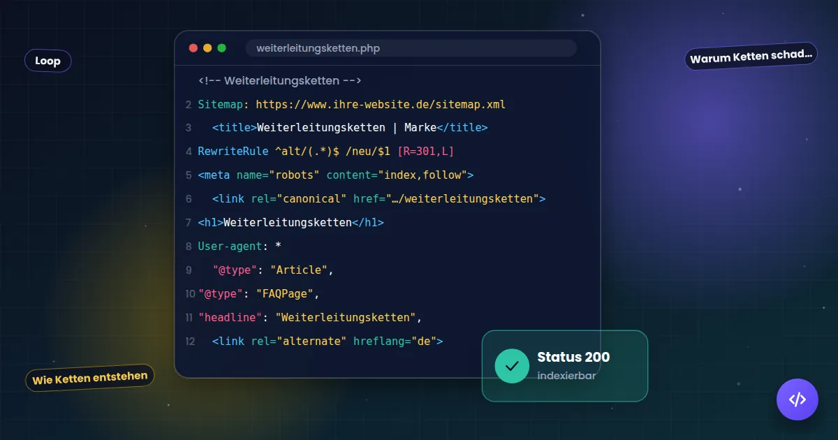Select the h1 Weiterleitungsketten line
The image size is (838, 440).
click(291, 223)
